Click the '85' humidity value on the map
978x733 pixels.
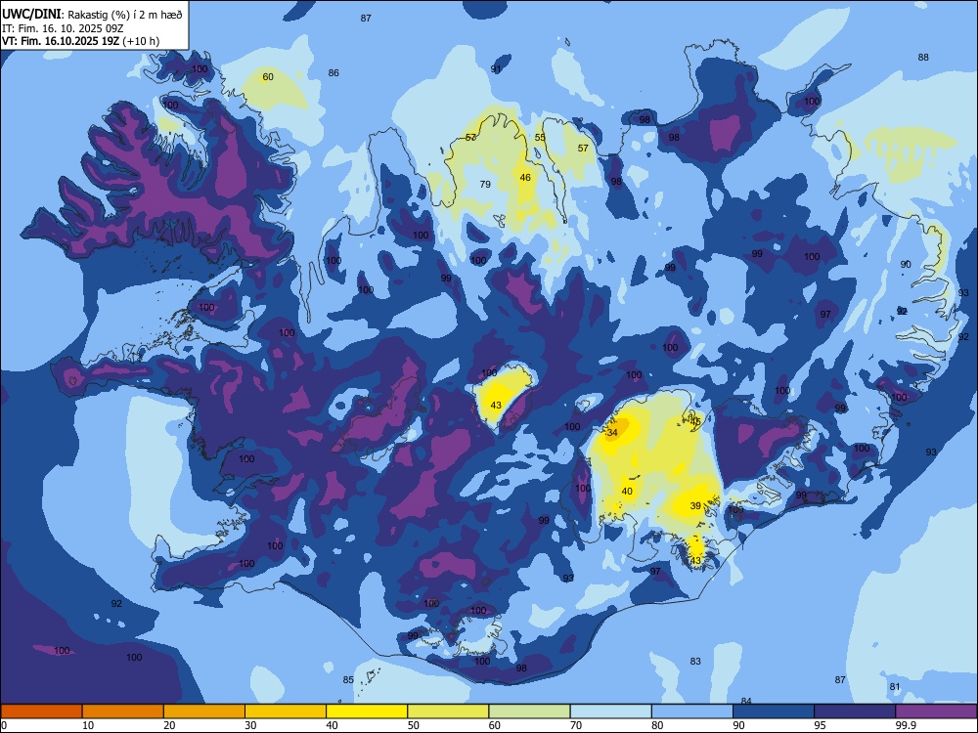tap(348, 680)
